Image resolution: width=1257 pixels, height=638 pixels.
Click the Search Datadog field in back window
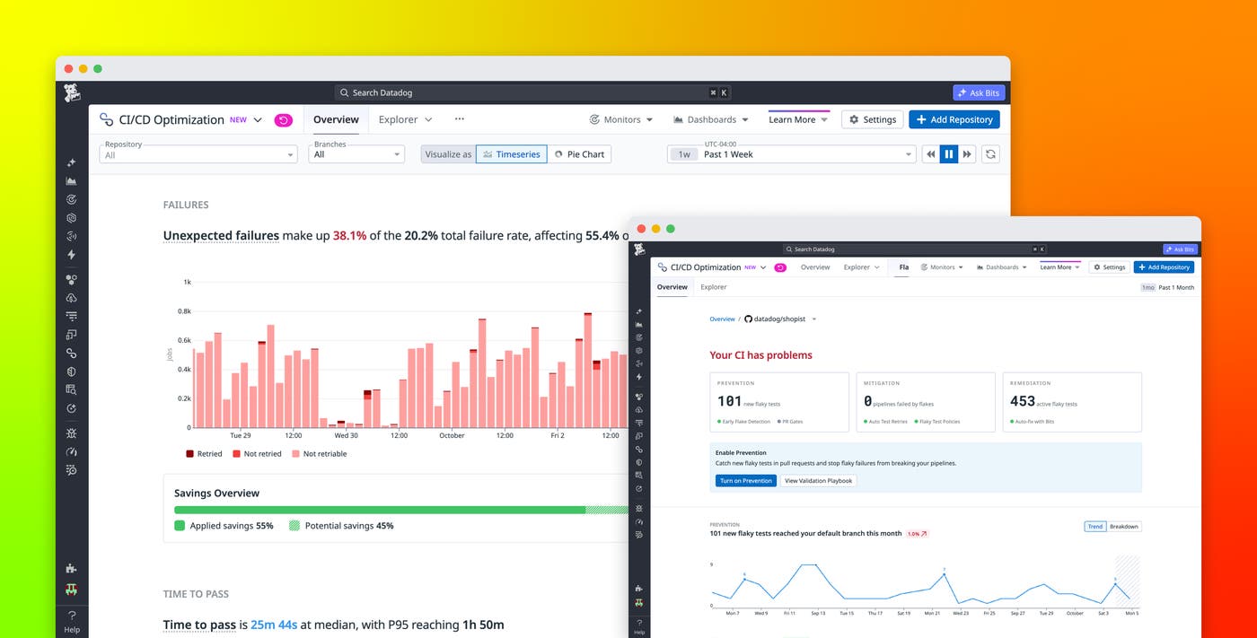(x=532, y=92)
